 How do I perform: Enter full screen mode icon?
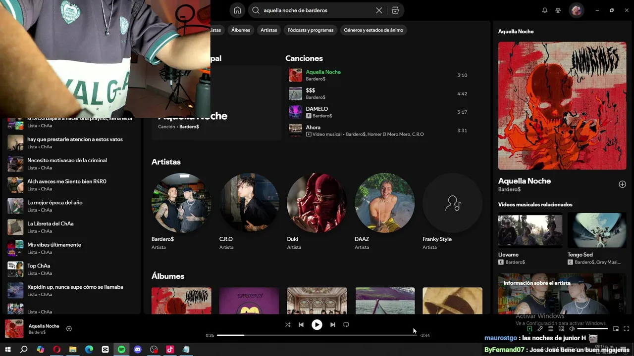pos(626,329)
